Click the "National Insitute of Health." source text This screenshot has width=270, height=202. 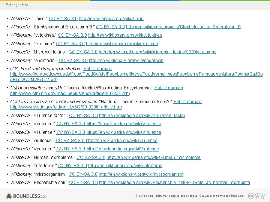36,88
